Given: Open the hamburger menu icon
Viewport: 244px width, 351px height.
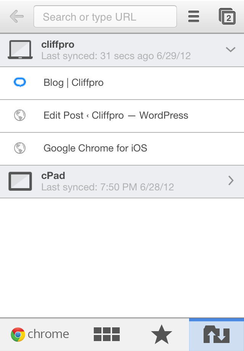Looking at the screenshot, I should click(194, 16).
